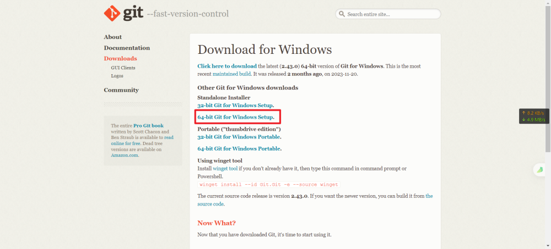Open the About section
This screenshot has height=249, width=551.
(x=113, y=37)
